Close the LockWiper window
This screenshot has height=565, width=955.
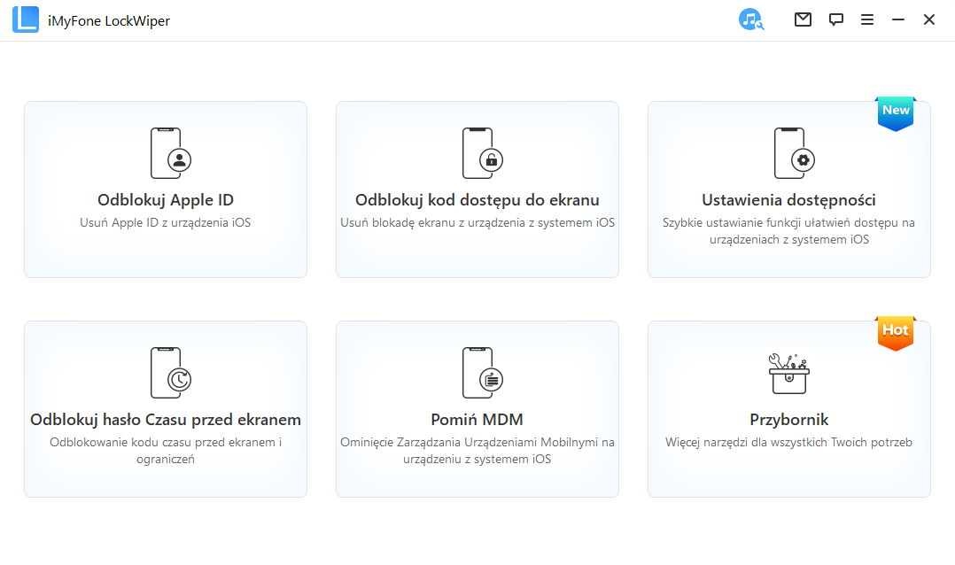pos(928,19)
